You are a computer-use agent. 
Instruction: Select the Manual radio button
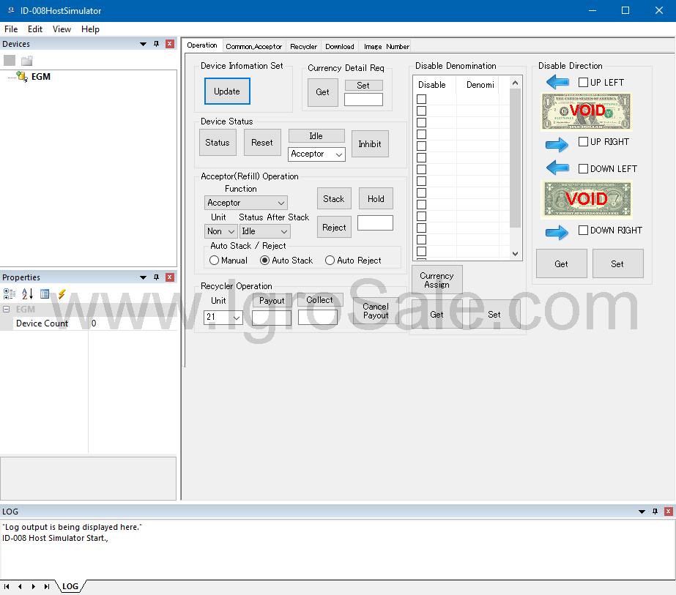[x=215, y=261]
